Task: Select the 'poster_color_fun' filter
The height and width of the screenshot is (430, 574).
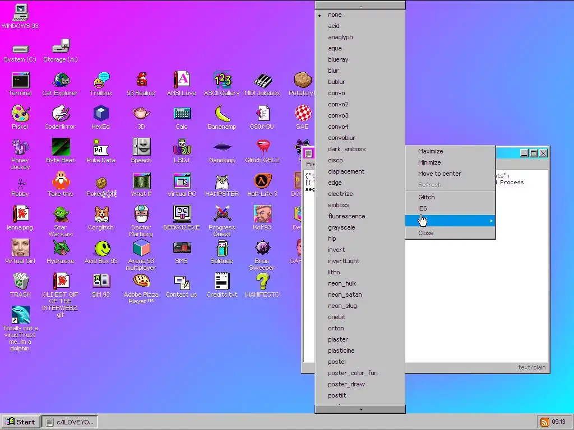Action: pyautogui.click(x=359, y=373)
